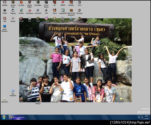Open the Games star icon
The height and width of the screenshot is (125, 151).
pyautogui.click(x=88, y=100)
